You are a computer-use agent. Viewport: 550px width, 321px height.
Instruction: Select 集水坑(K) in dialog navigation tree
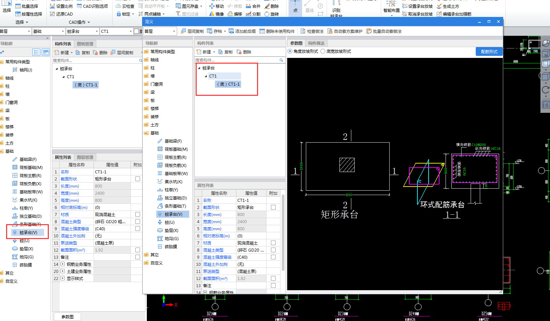pyautogui.click(x=173, y=182)
